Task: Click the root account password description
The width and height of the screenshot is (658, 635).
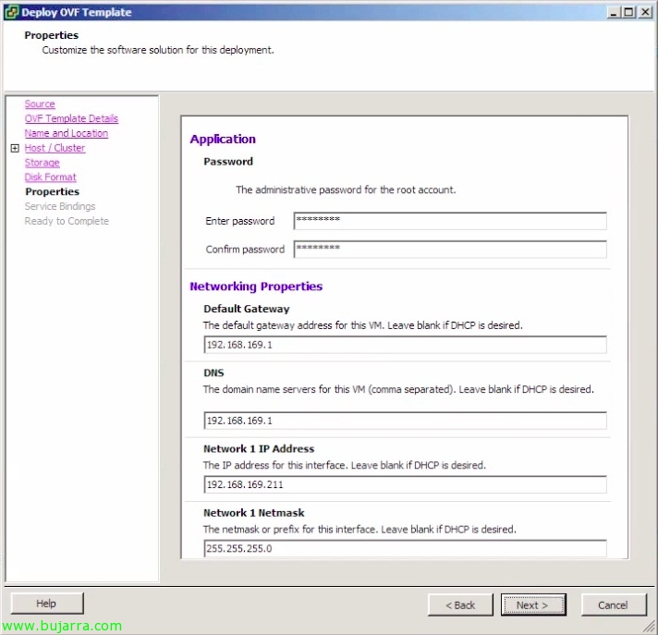Action: 346,190
